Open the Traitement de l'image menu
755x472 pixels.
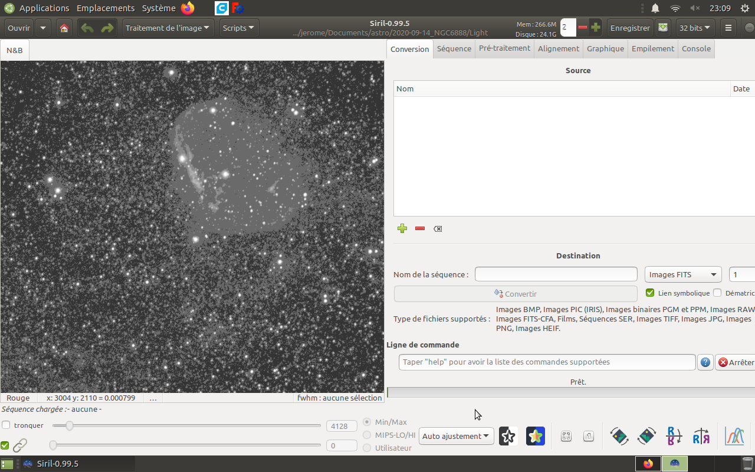click(x=169, y=28)
